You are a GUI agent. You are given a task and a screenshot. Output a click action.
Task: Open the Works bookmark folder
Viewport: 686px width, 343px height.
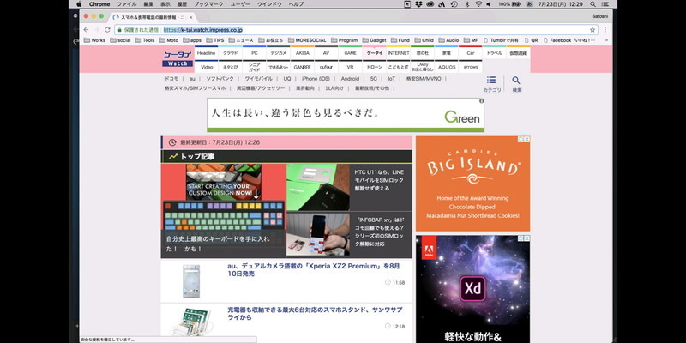(94, 40)
